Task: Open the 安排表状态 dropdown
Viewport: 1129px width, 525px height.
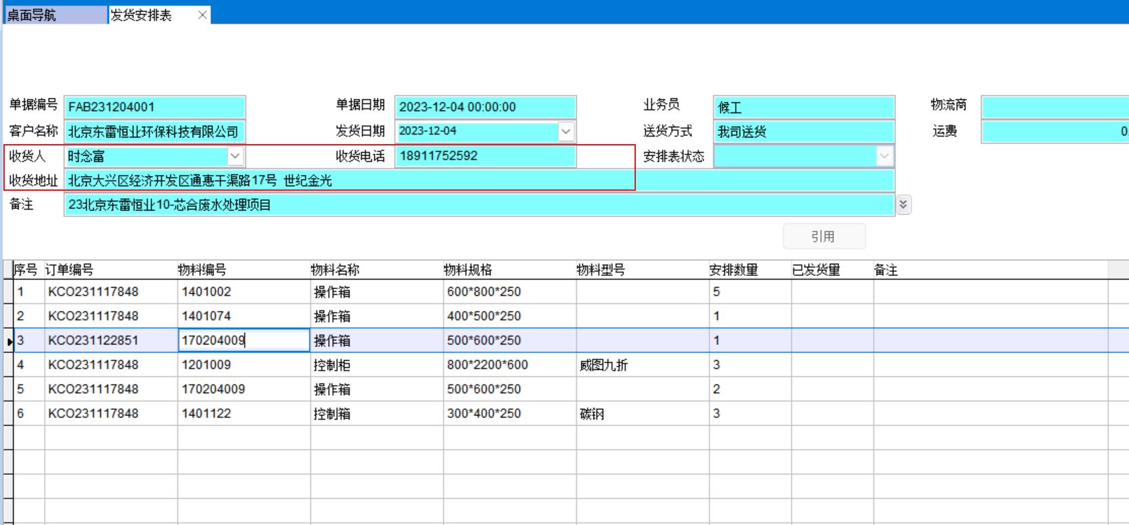Action: point(884,156)
